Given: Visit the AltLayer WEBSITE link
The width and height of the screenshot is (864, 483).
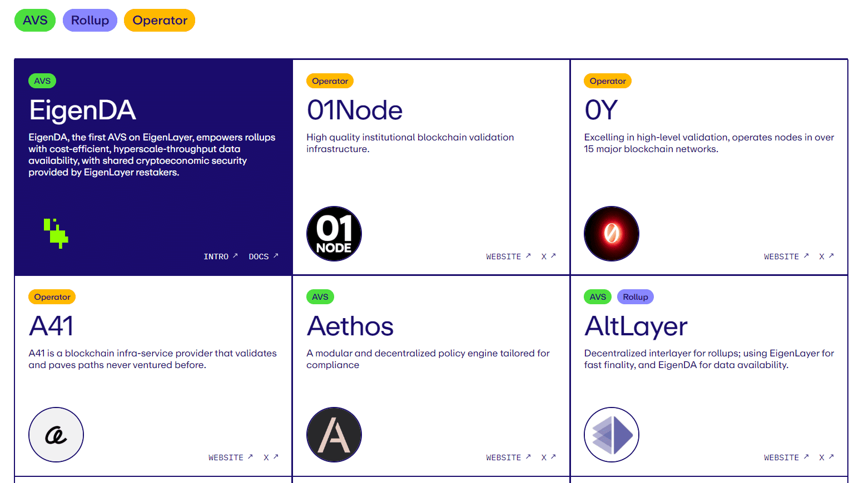Looking at the screenshot, I should tap(786, 457).
